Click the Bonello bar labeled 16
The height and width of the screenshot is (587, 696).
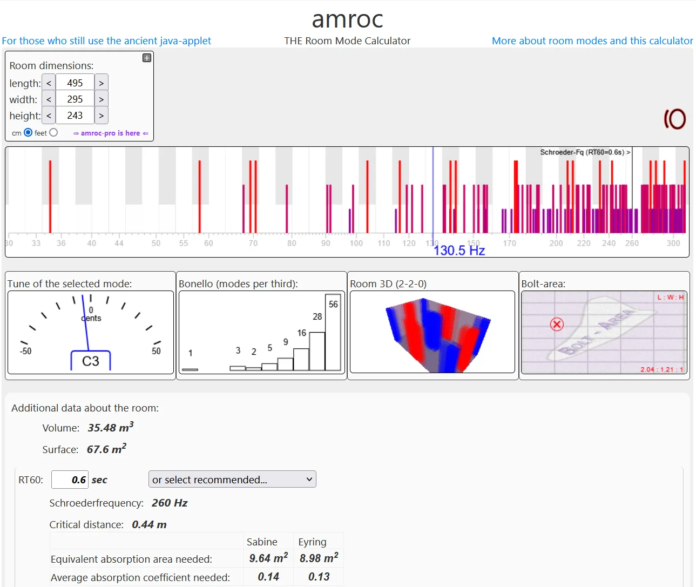(301, 359)
